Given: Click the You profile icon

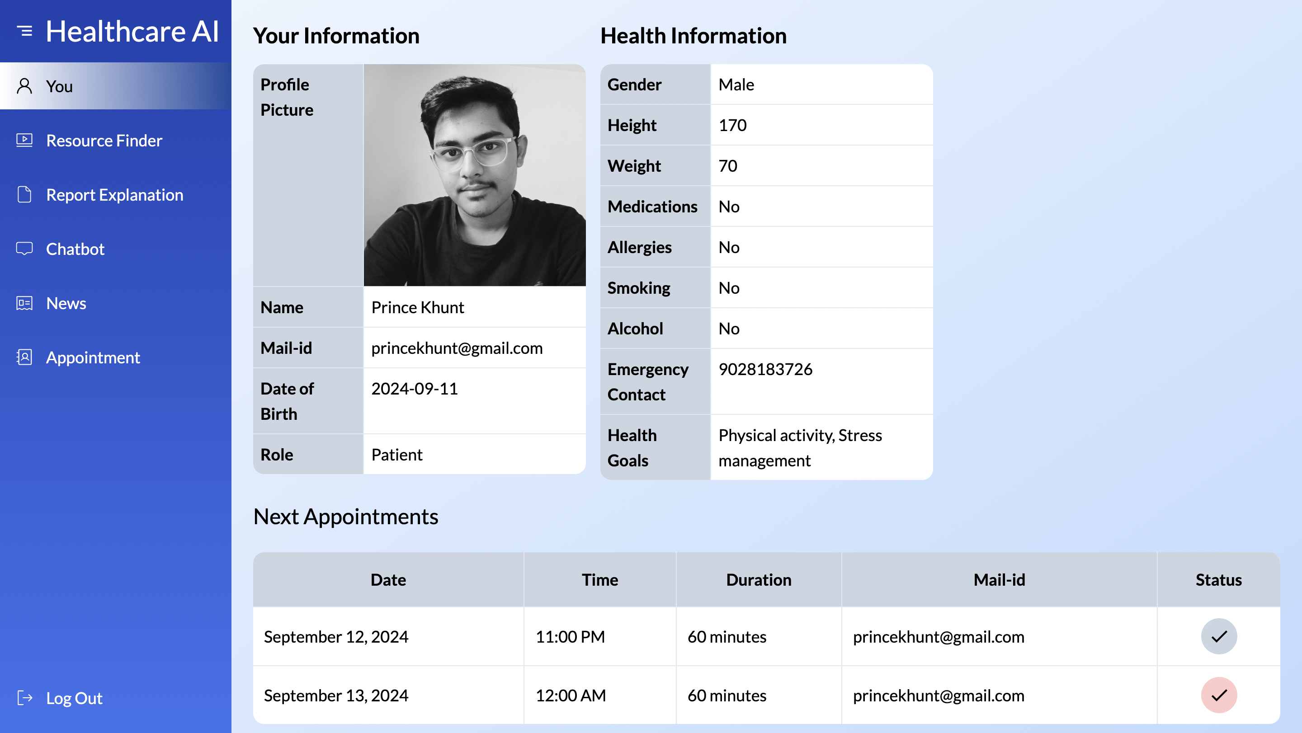Looking at the screenshot, I should [24, 86].
